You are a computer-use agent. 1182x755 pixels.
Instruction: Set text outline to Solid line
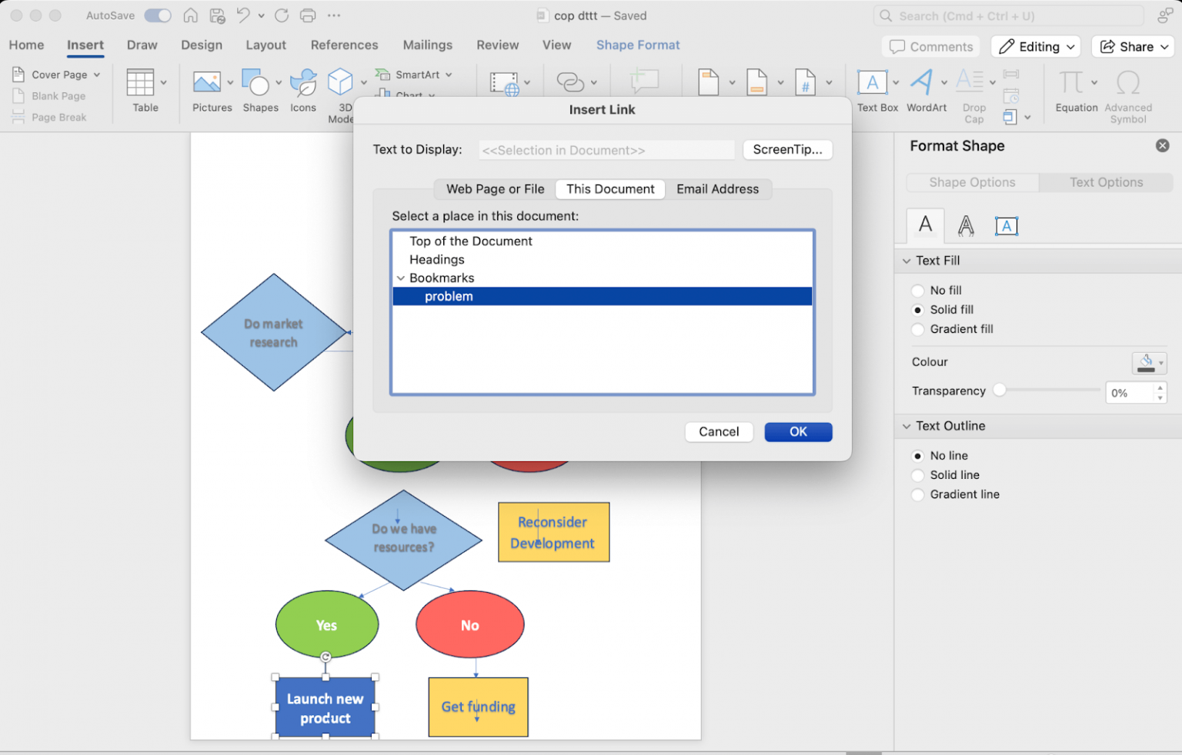[x=917, y=475]
